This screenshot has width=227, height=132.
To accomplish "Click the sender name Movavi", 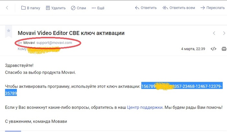I will point(29,43).
